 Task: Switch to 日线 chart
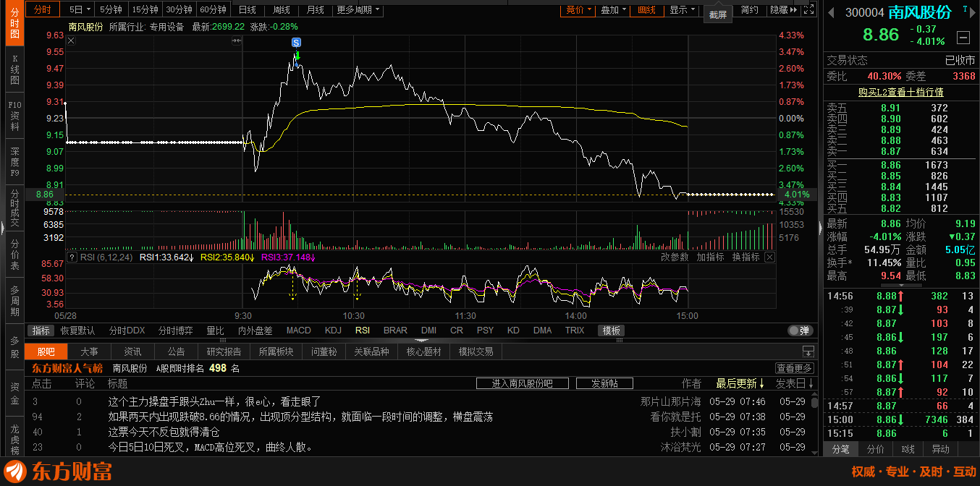pos(247,10)
